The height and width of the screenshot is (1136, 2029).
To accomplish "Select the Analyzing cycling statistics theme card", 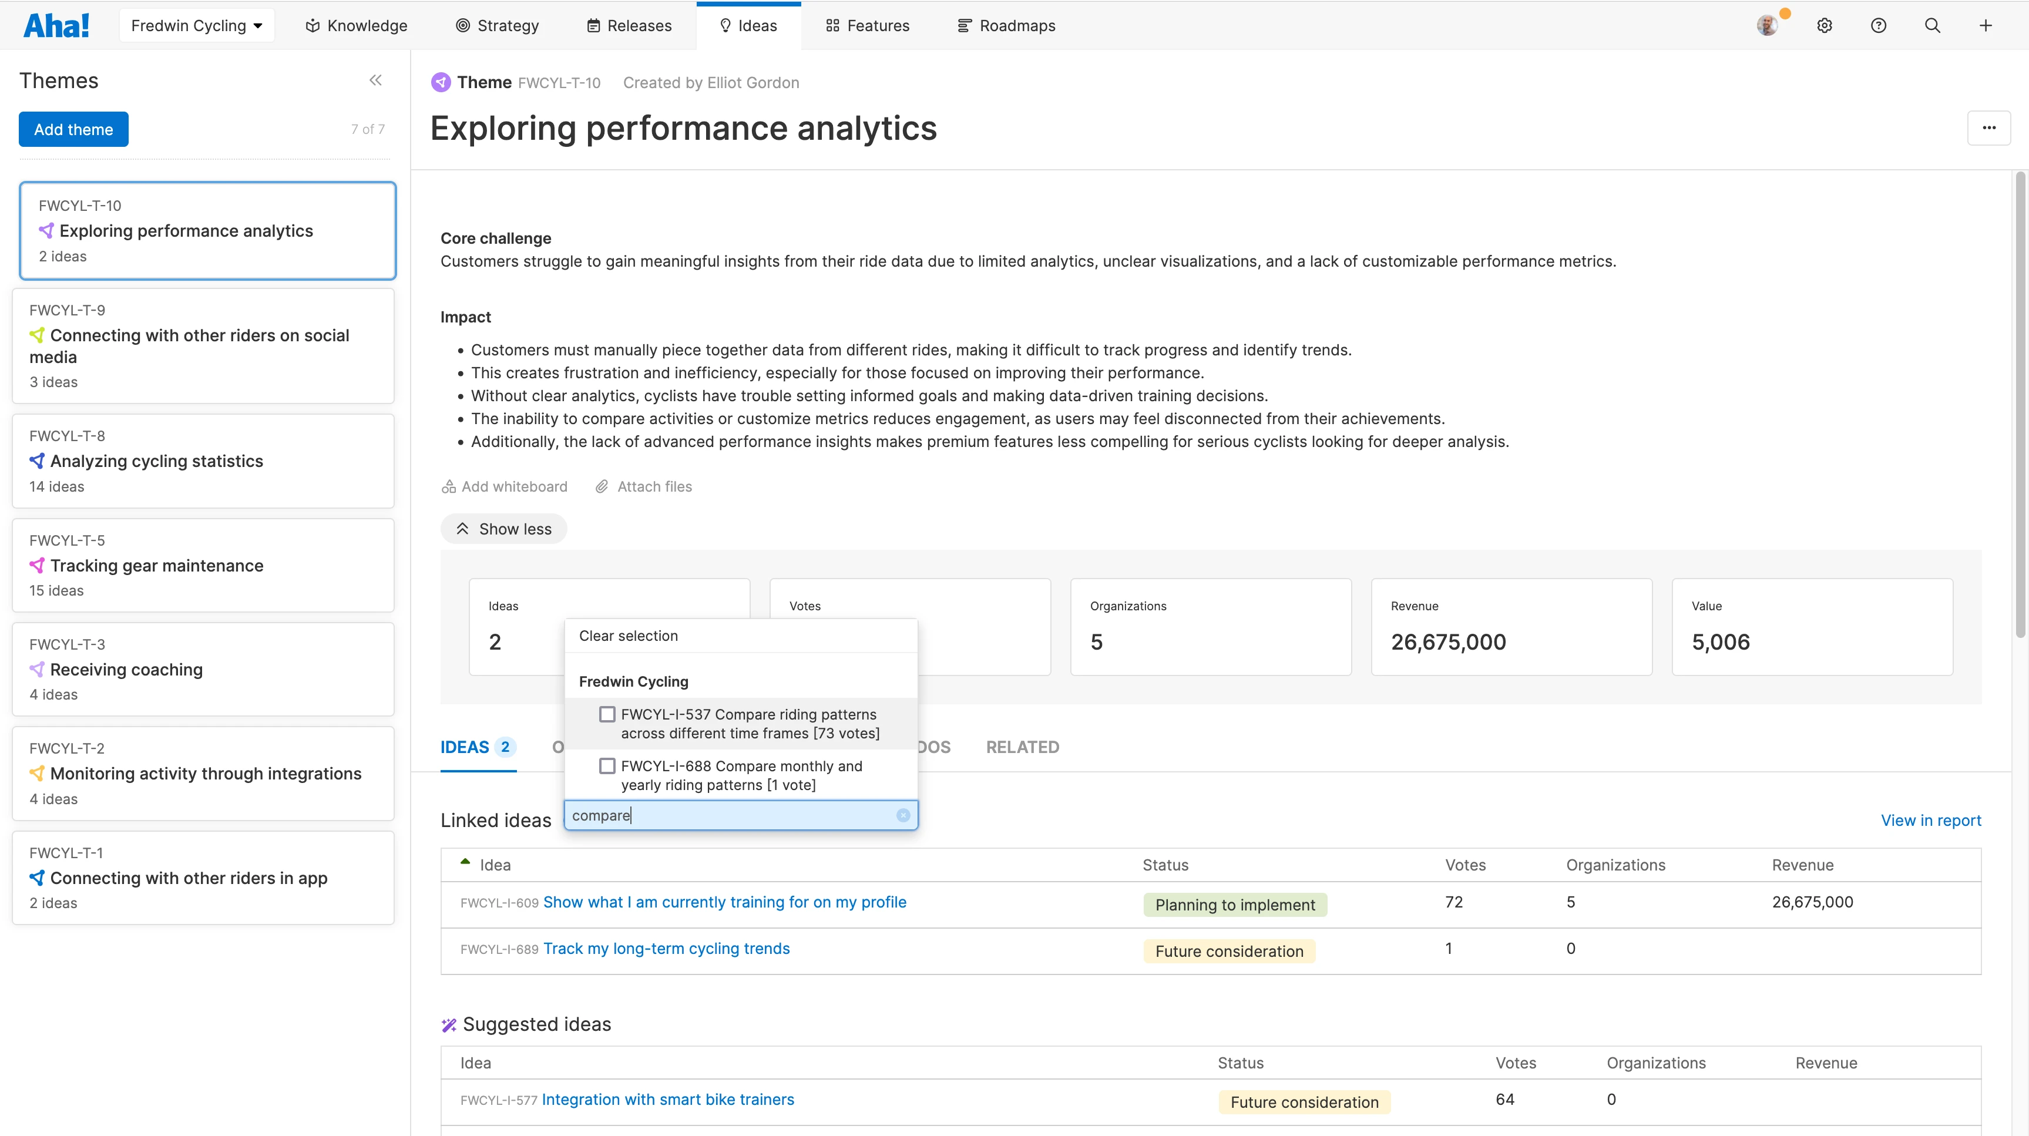I will point(203,461).
